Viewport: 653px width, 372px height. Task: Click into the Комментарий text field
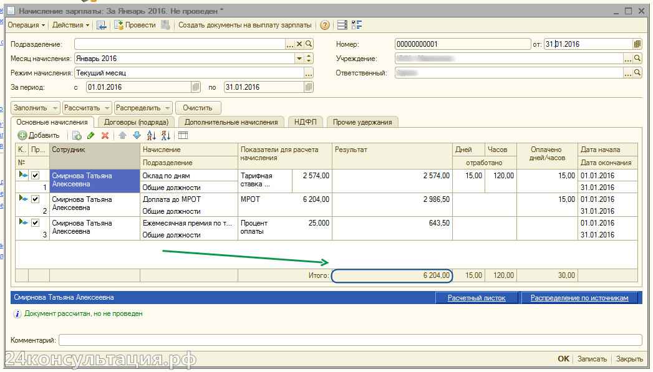349,340
